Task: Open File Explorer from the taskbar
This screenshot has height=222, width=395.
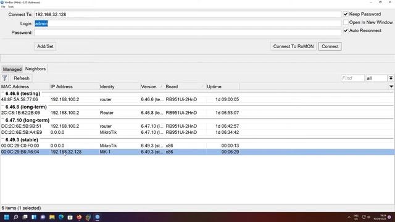Action: pyautogui.click(x=52, y=217)
